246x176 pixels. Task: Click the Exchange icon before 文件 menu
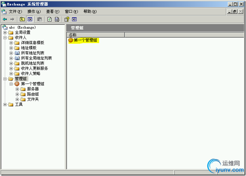click(4, 11)
